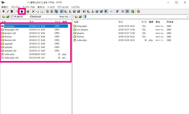This screenshot has height=114, width=189.
Task: Select remote file index.php
Action: (x=82, y=40)
